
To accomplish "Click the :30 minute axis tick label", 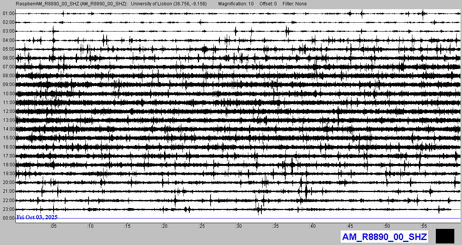I will pyautogui.click(x=238, y=226).
